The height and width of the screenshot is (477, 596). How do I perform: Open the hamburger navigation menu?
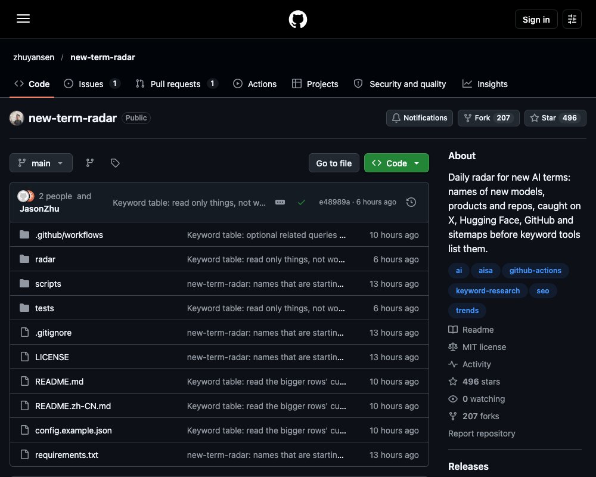(23, 18)
